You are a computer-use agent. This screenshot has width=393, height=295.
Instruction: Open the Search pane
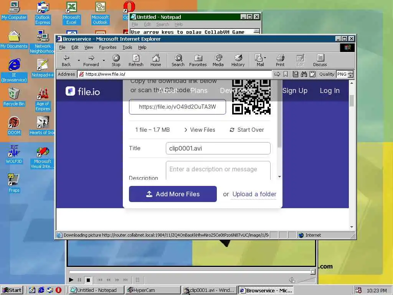pyautogui.click(x=178, y=60)
